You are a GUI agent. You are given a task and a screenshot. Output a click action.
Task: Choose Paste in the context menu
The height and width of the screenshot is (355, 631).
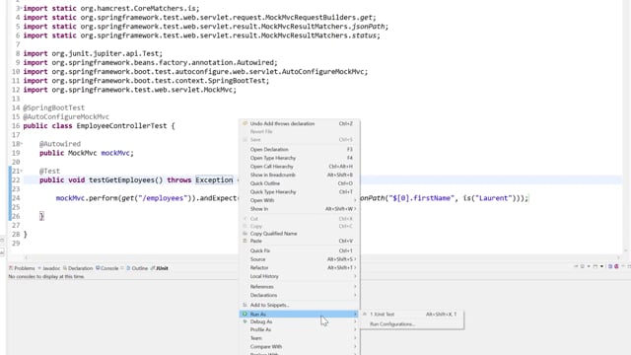click(x=300, y=241)
